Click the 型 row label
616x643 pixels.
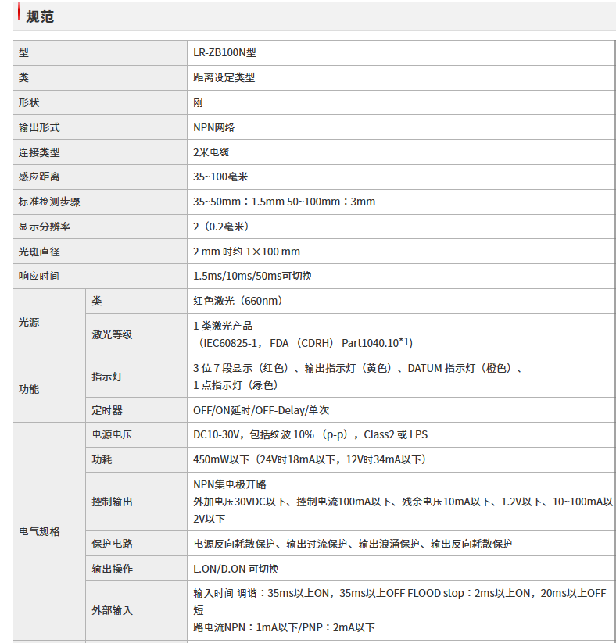[x=23, y=52]
